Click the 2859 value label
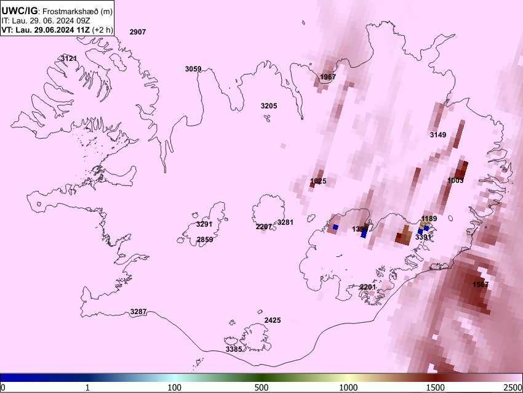 click(x=205, y=240)
